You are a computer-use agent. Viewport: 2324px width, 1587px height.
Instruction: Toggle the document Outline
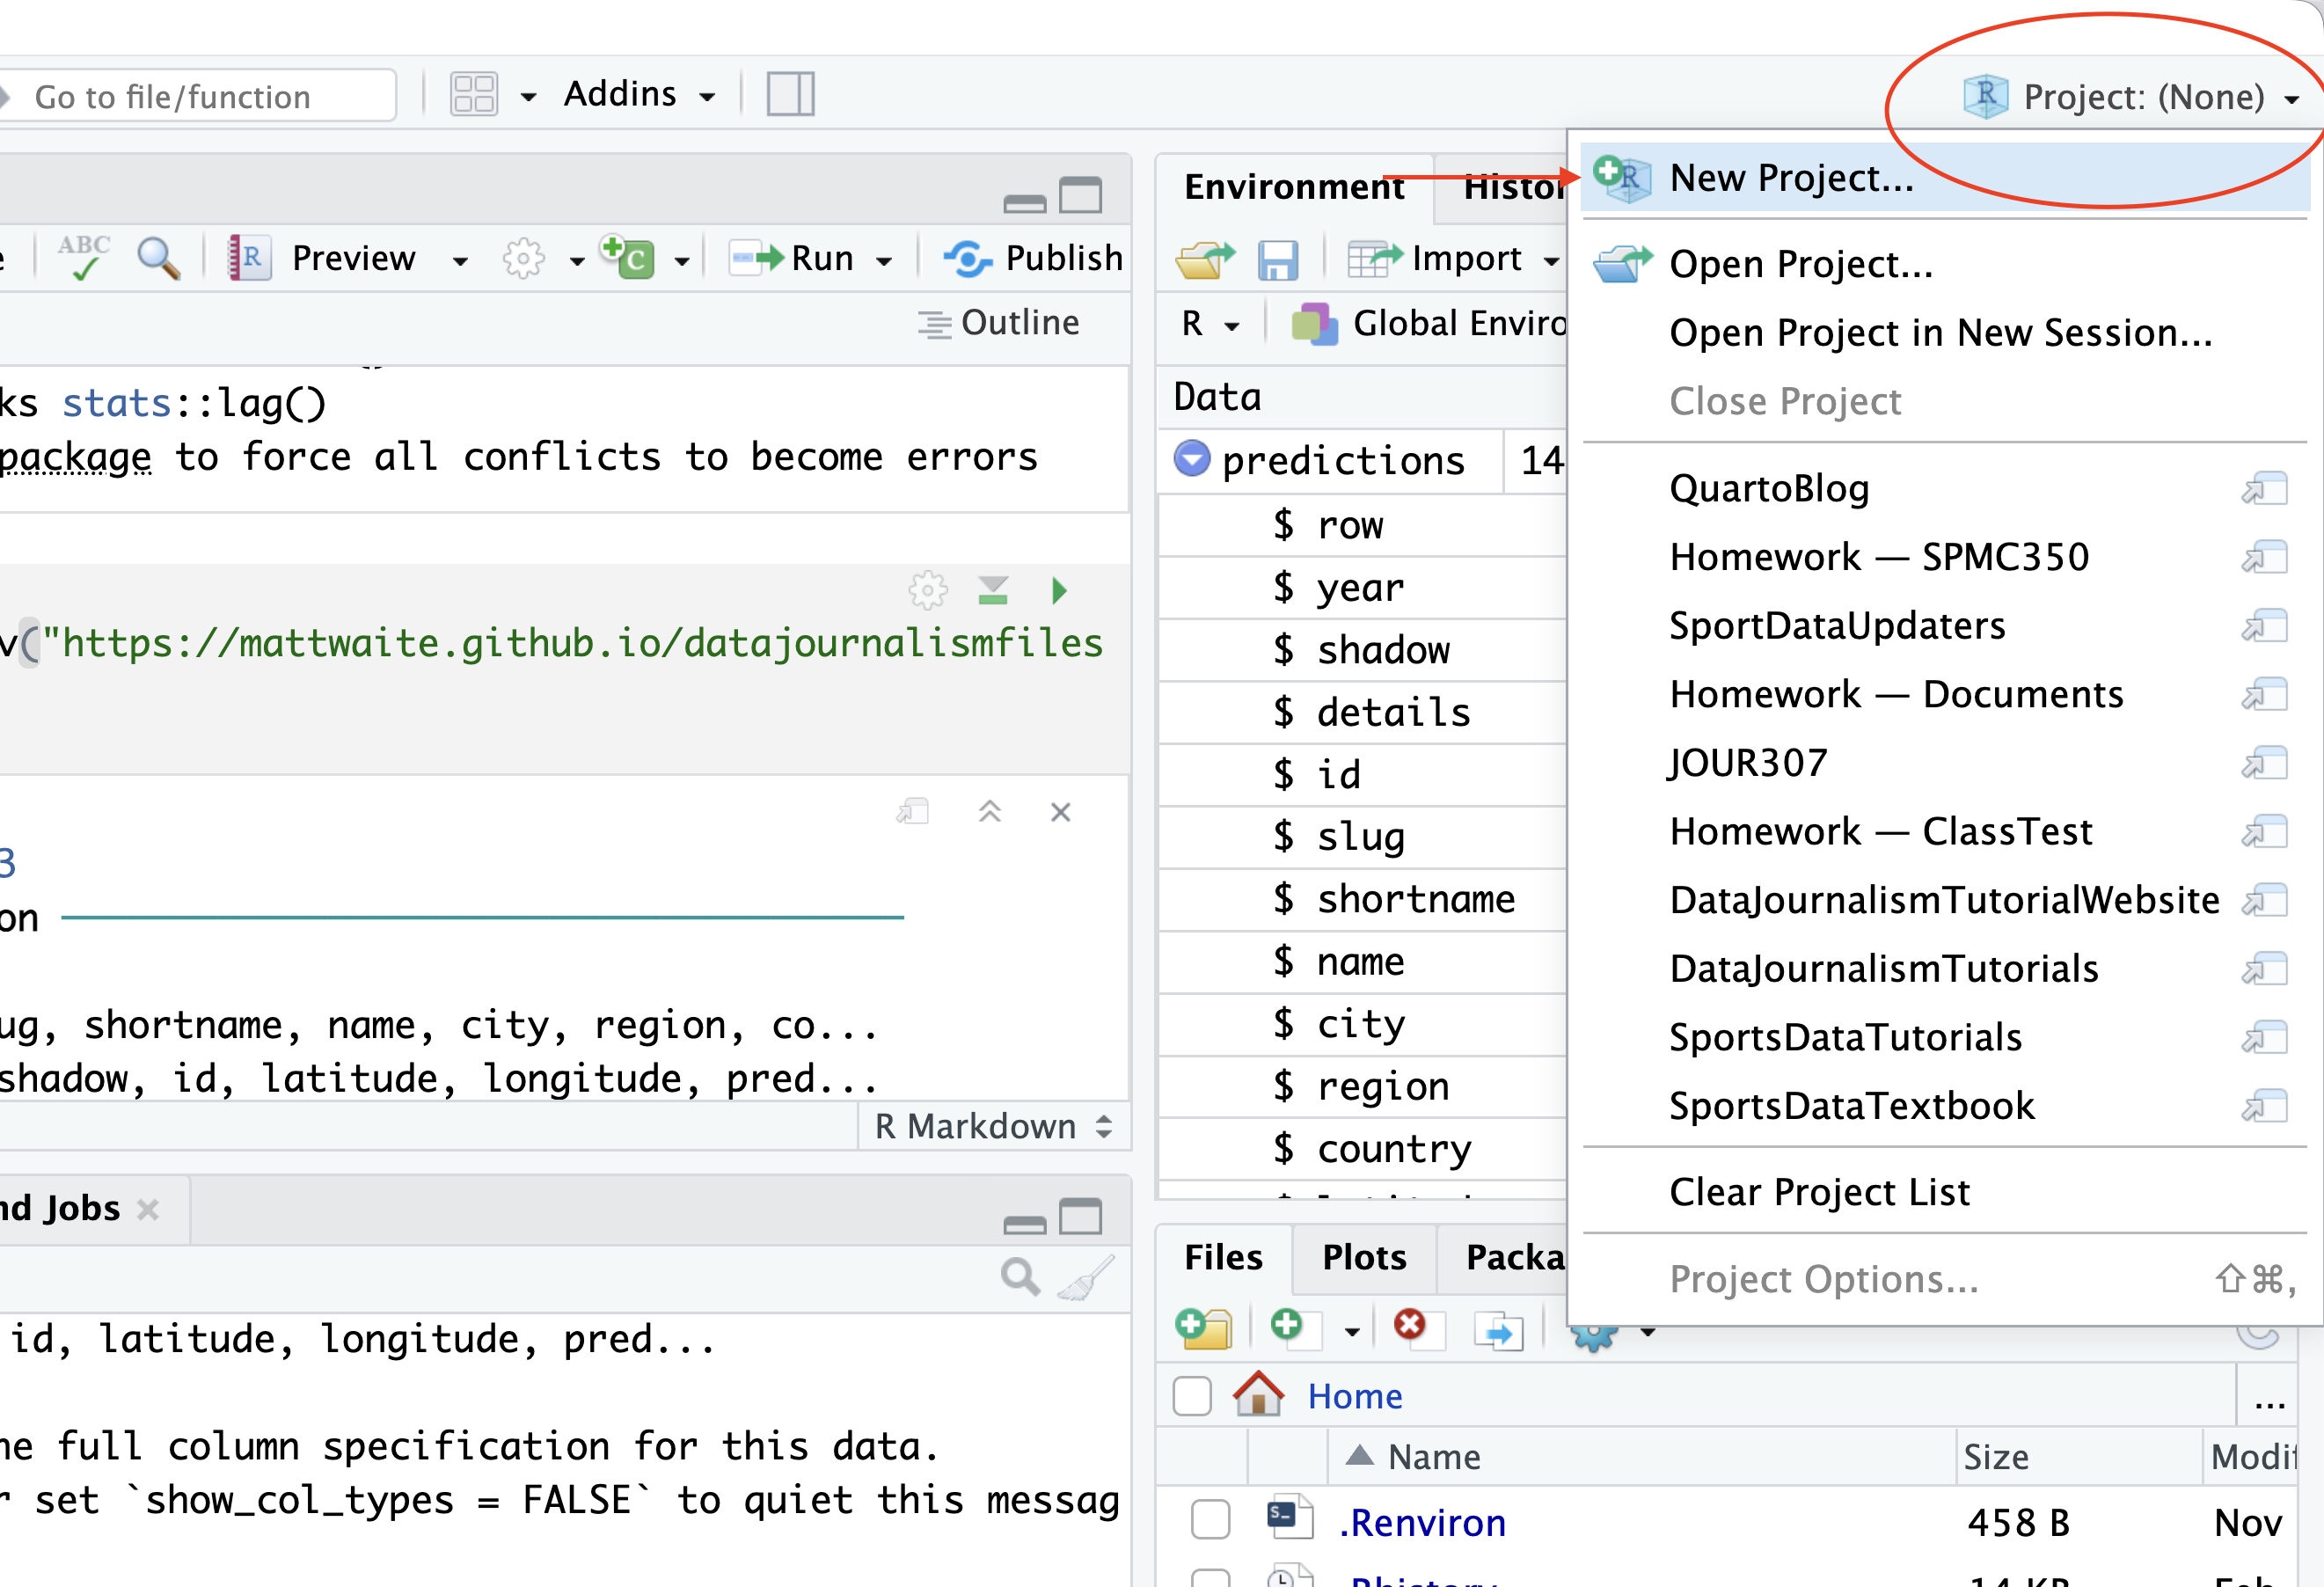tap(998, 323)
